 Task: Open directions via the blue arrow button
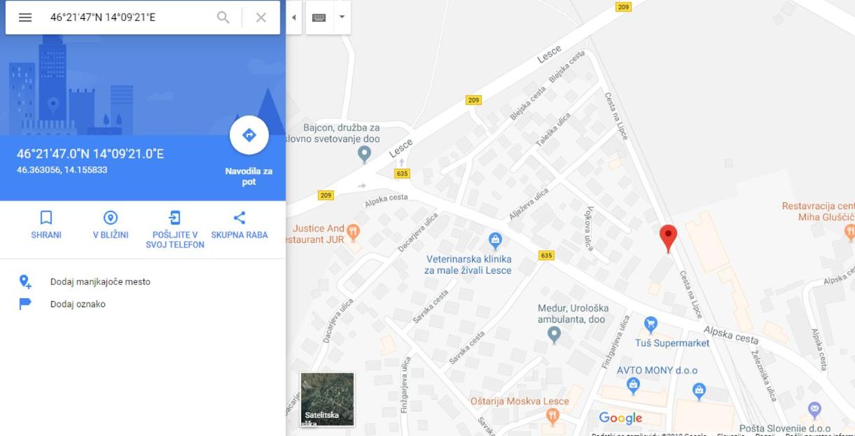(x=249, y=136)
